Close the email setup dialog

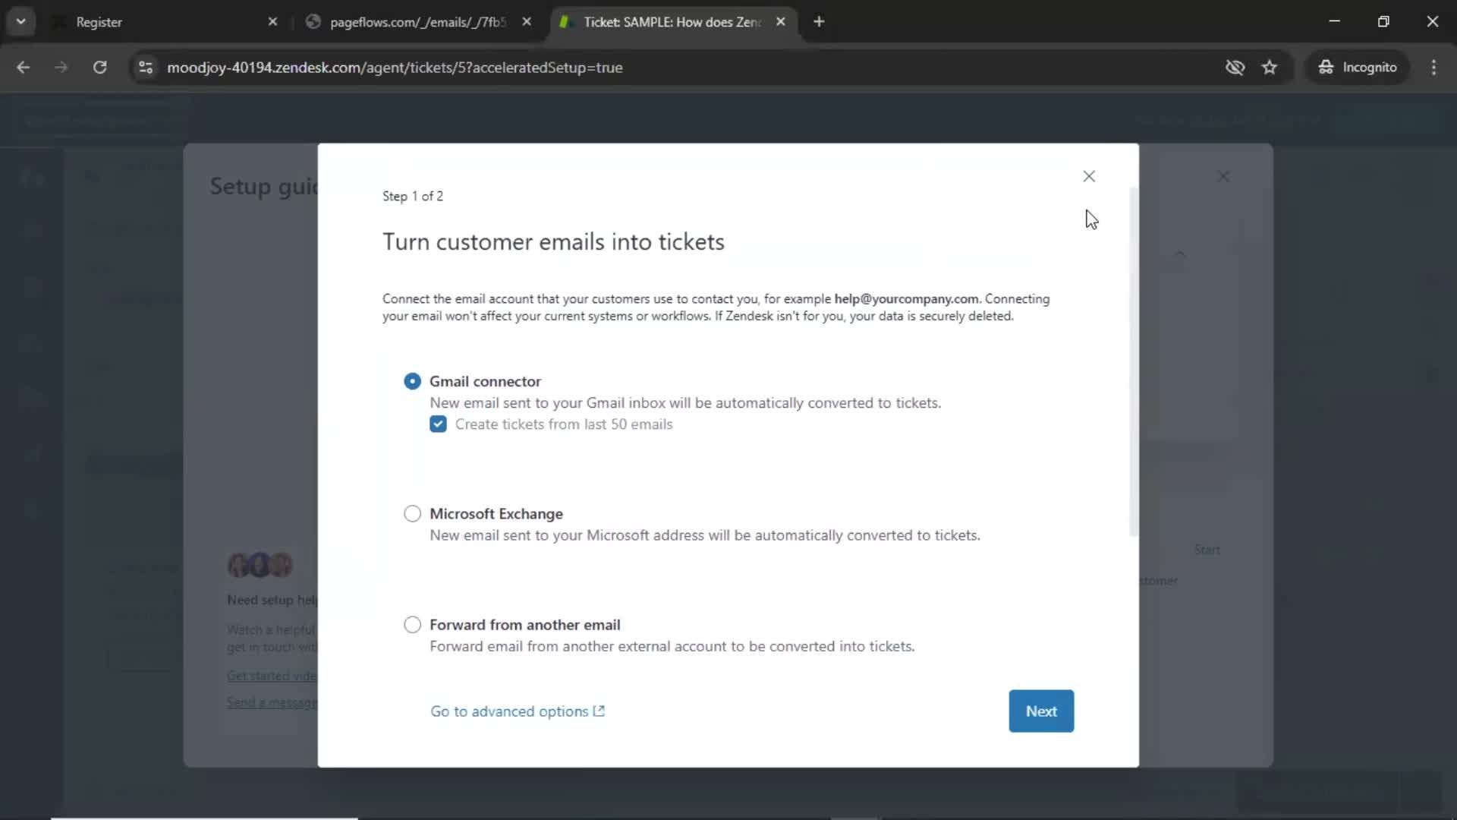1089,176
